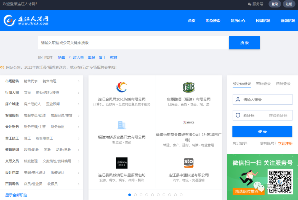298x200 pixels.
Task: Expand the 客服服务 category arrow
Action: point(78,115)
